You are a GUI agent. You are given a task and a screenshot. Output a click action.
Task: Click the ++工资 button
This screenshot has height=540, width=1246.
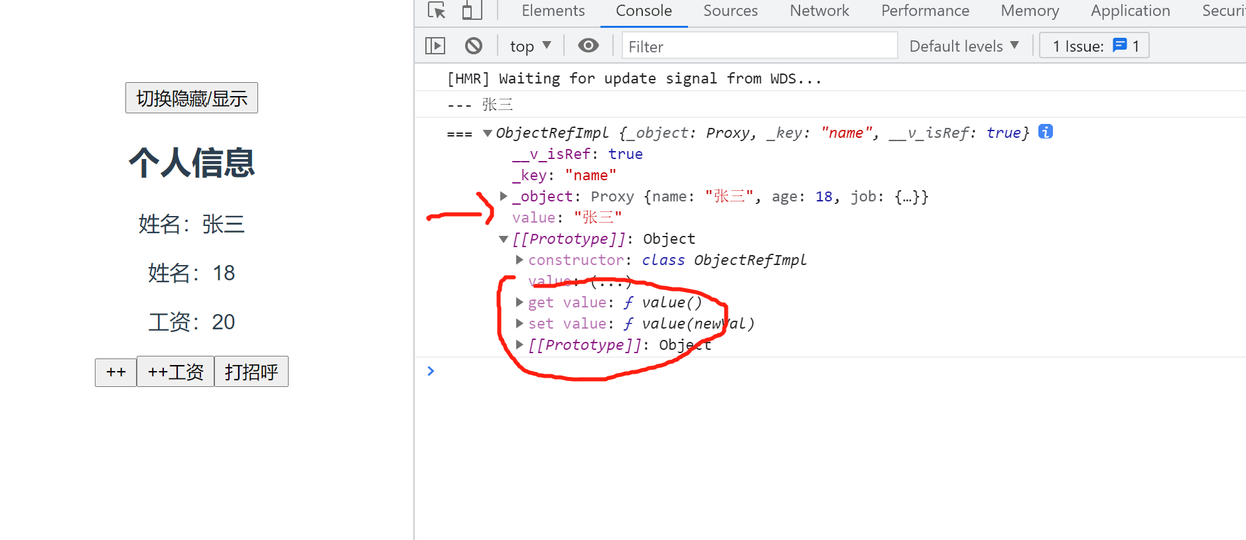click(175, 372)
